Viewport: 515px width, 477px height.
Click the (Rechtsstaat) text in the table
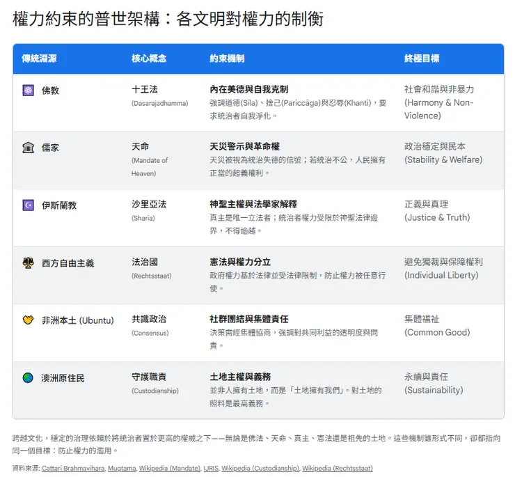click(152, 276)
